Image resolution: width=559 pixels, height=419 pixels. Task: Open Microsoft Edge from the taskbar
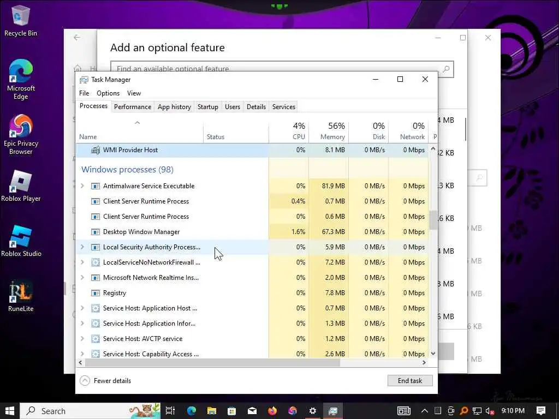click(x=192, y=411)
